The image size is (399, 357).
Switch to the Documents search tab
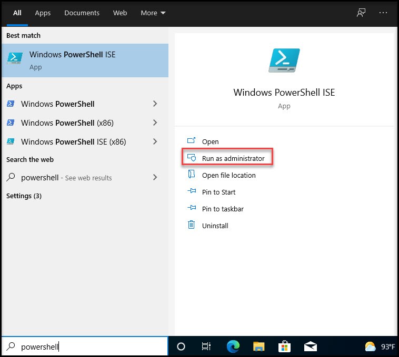pyautogui.click(x=82, y=13)
